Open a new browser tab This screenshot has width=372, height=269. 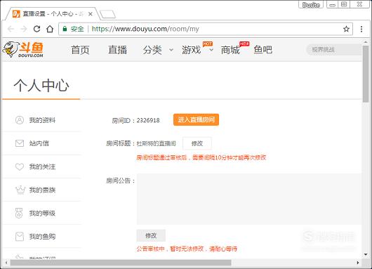point(107,14)
